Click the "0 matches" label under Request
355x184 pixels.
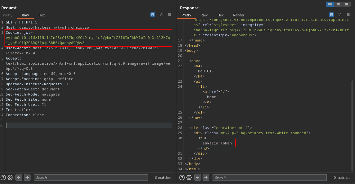[163, 178]
